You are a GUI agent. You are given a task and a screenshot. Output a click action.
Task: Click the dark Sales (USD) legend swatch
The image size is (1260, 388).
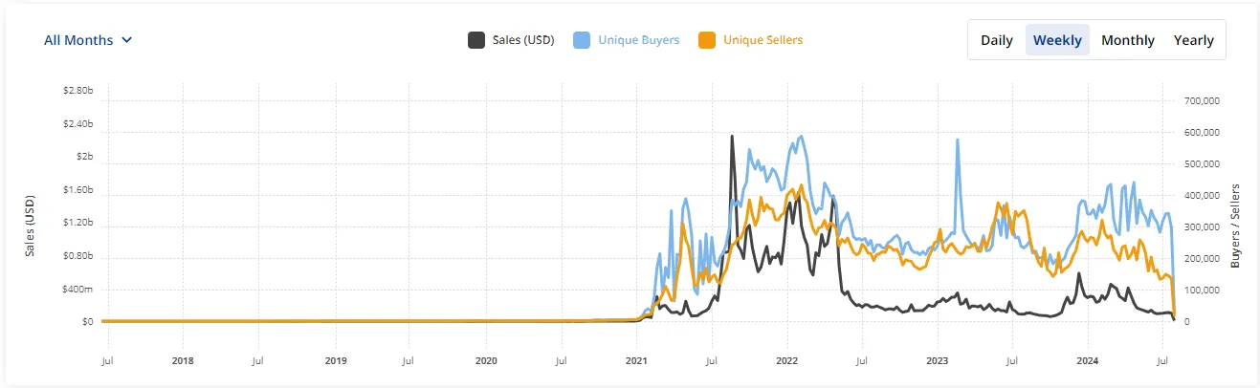pyautogui.click(x=475, y=40)
